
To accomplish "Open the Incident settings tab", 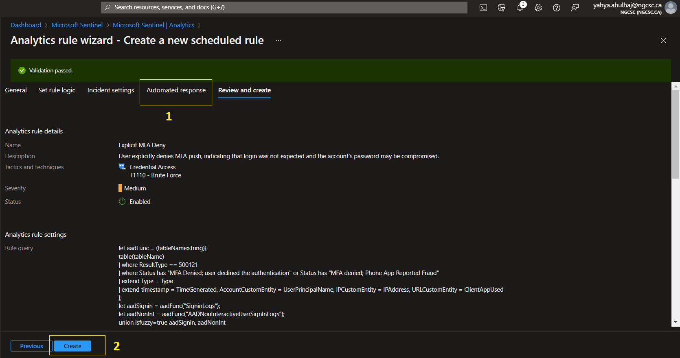I will coord(111,90).
